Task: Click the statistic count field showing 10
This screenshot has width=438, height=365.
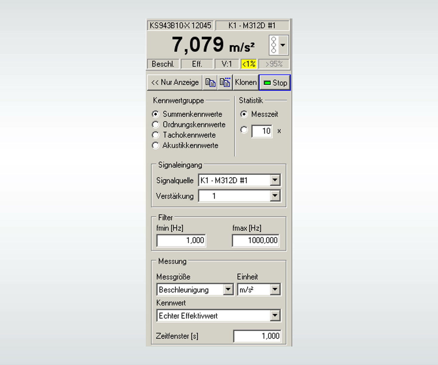Action: pos(262,131)
